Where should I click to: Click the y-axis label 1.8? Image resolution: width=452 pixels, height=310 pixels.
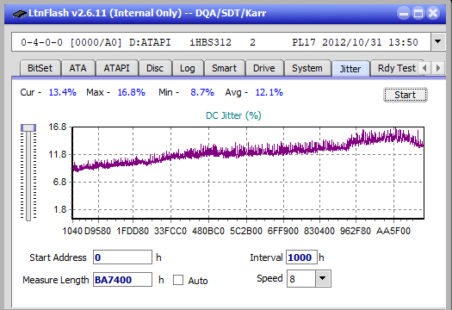point(60,209)
